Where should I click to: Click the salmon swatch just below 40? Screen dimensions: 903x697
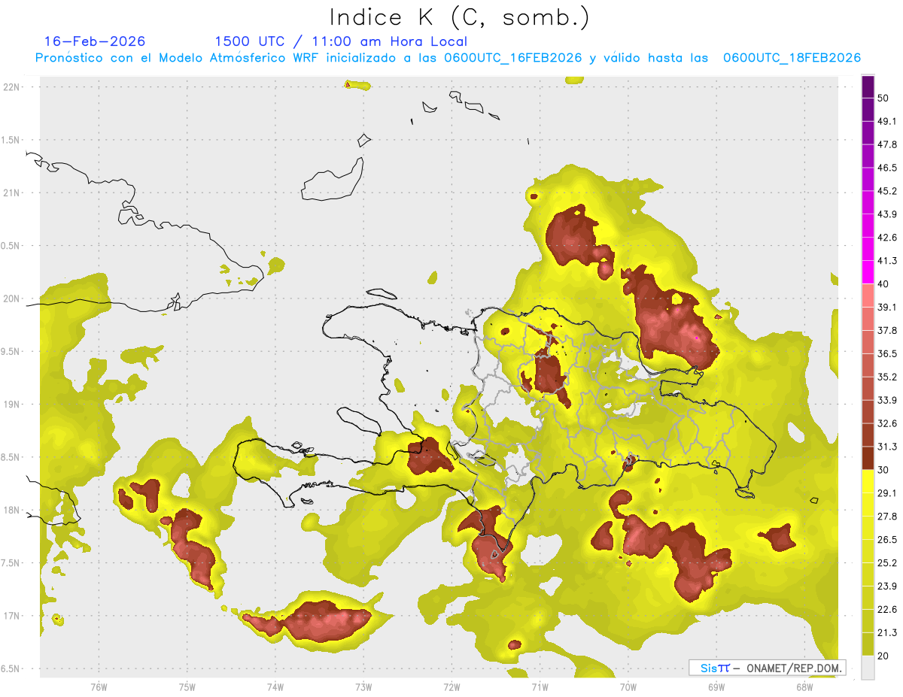point(868,295)
